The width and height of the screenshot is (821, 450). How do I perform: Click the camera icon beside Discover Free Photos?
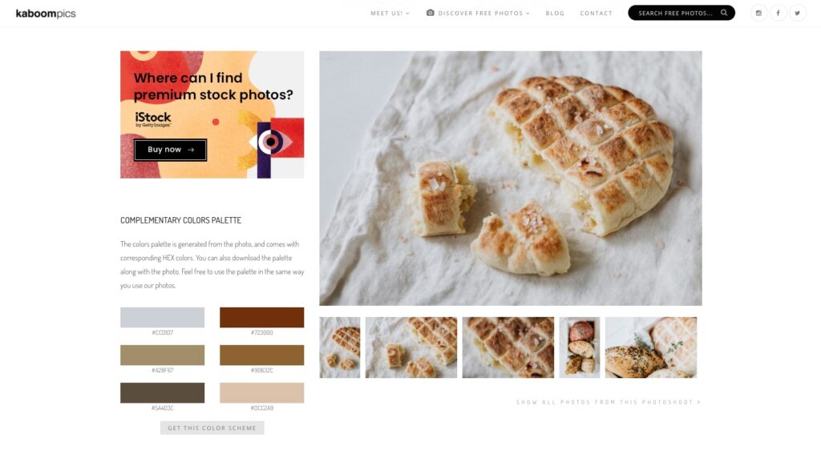click(x=430, y=13)
